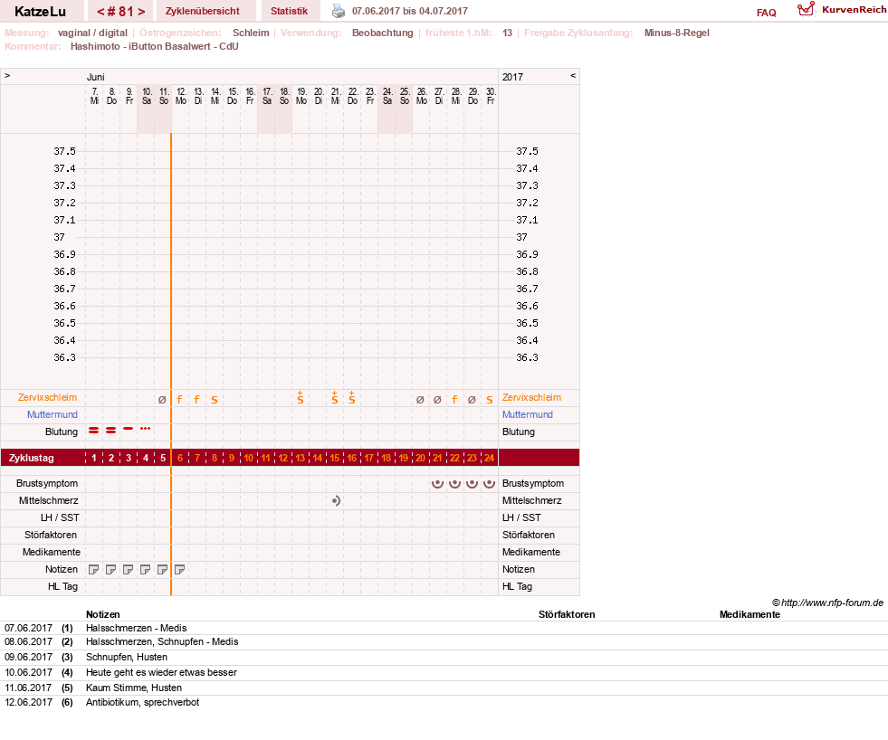Click the 'vaginal / digital' measurement value
Image resolution: width=888 pixels, height=740 pixels.
point(92,33)
